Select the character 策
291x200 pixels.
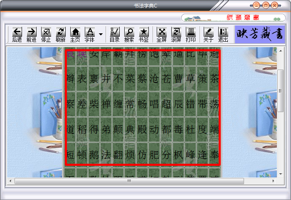pos(202,79)
